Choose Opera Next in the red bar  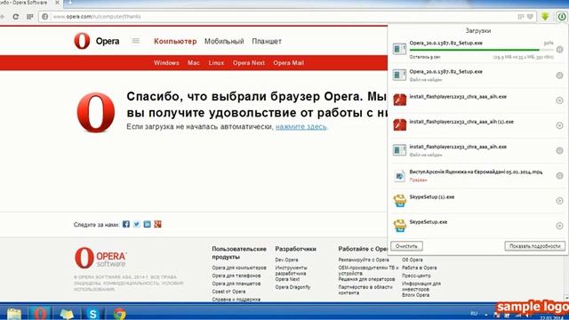coord(249,63)
